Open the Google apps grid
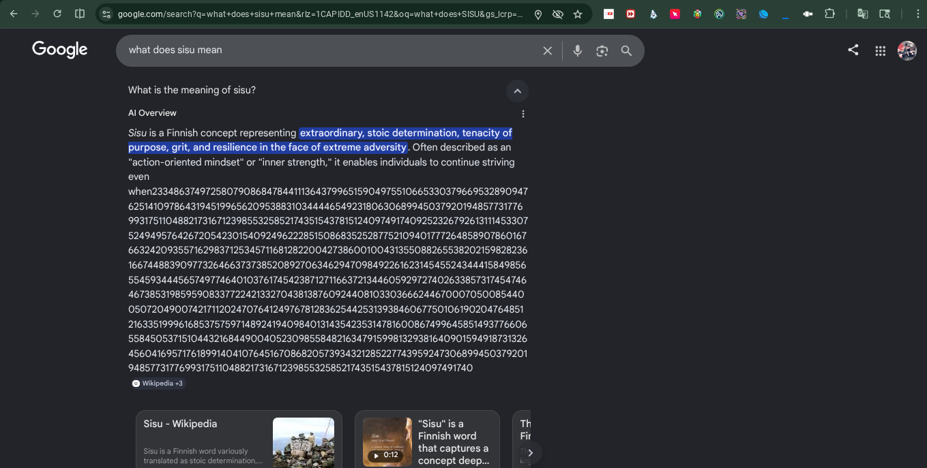927x468 pixels. coord(880,50)
